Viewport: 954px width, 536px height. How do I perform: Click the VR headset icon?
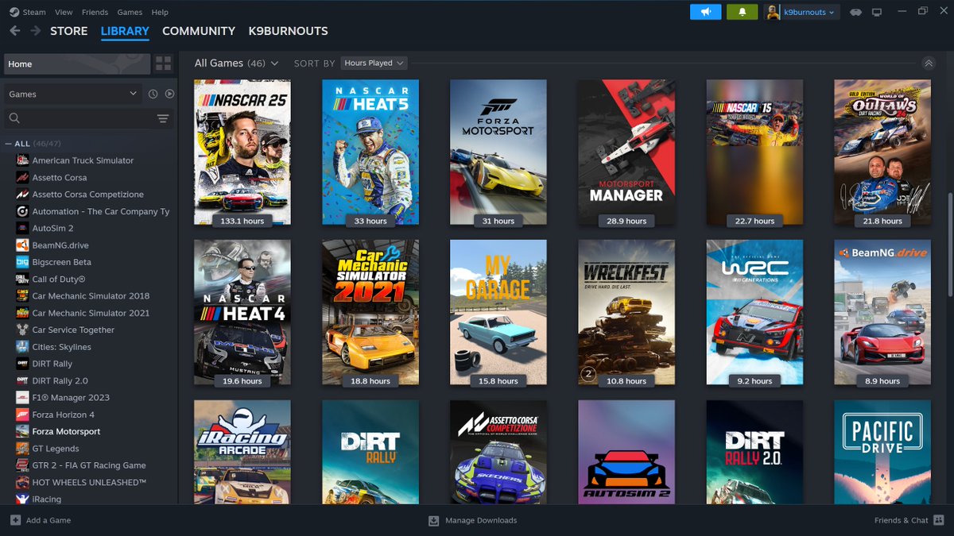(x=856, y=12)
